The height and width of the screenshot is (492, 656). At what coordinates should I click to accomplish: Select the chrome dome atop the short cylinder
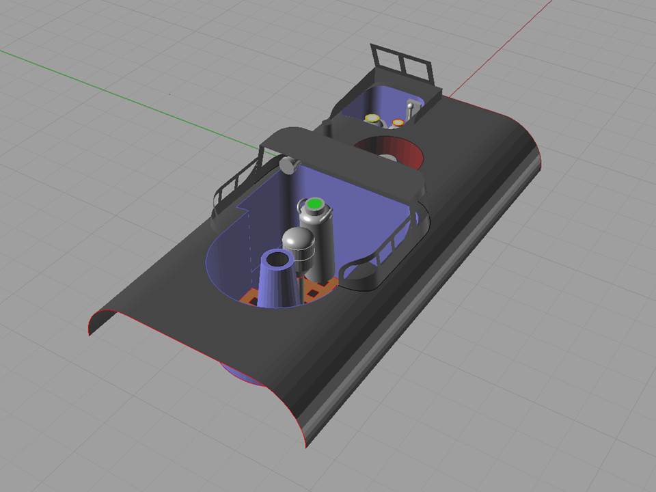[x=298, y=238]
